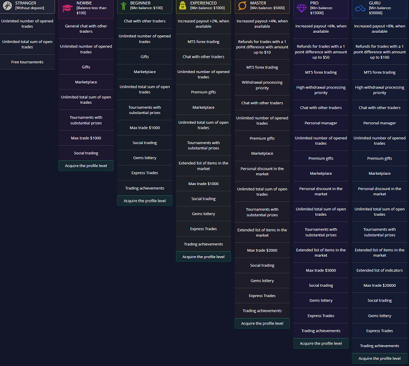The image size is (409, 366).
Task: Acquire the Beginner profile level
Action: tap(145, 201)
